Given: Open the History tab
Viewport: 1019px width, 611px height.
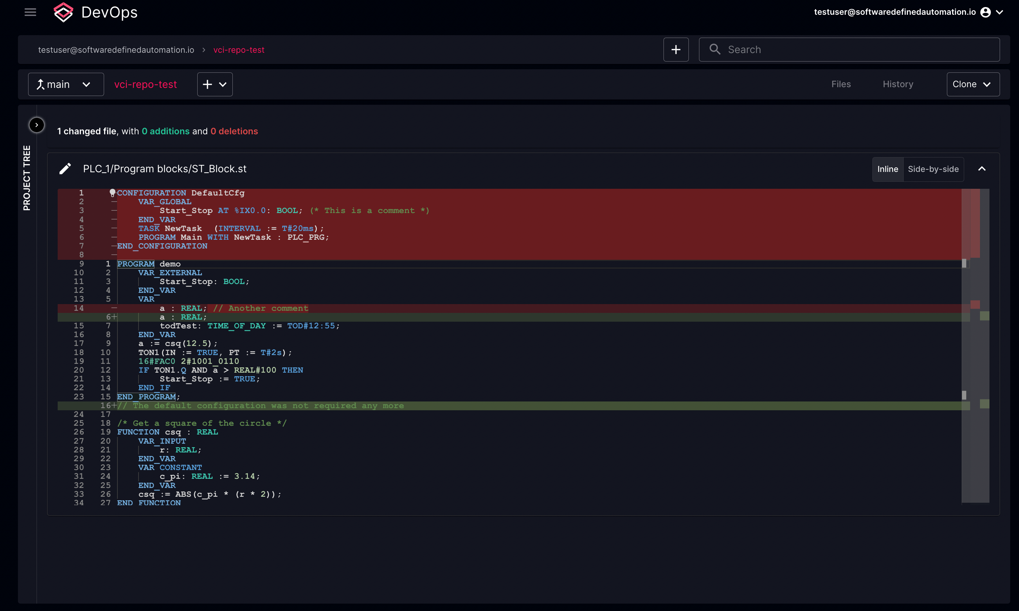Looking at the screenshot, I should point(898,84).
